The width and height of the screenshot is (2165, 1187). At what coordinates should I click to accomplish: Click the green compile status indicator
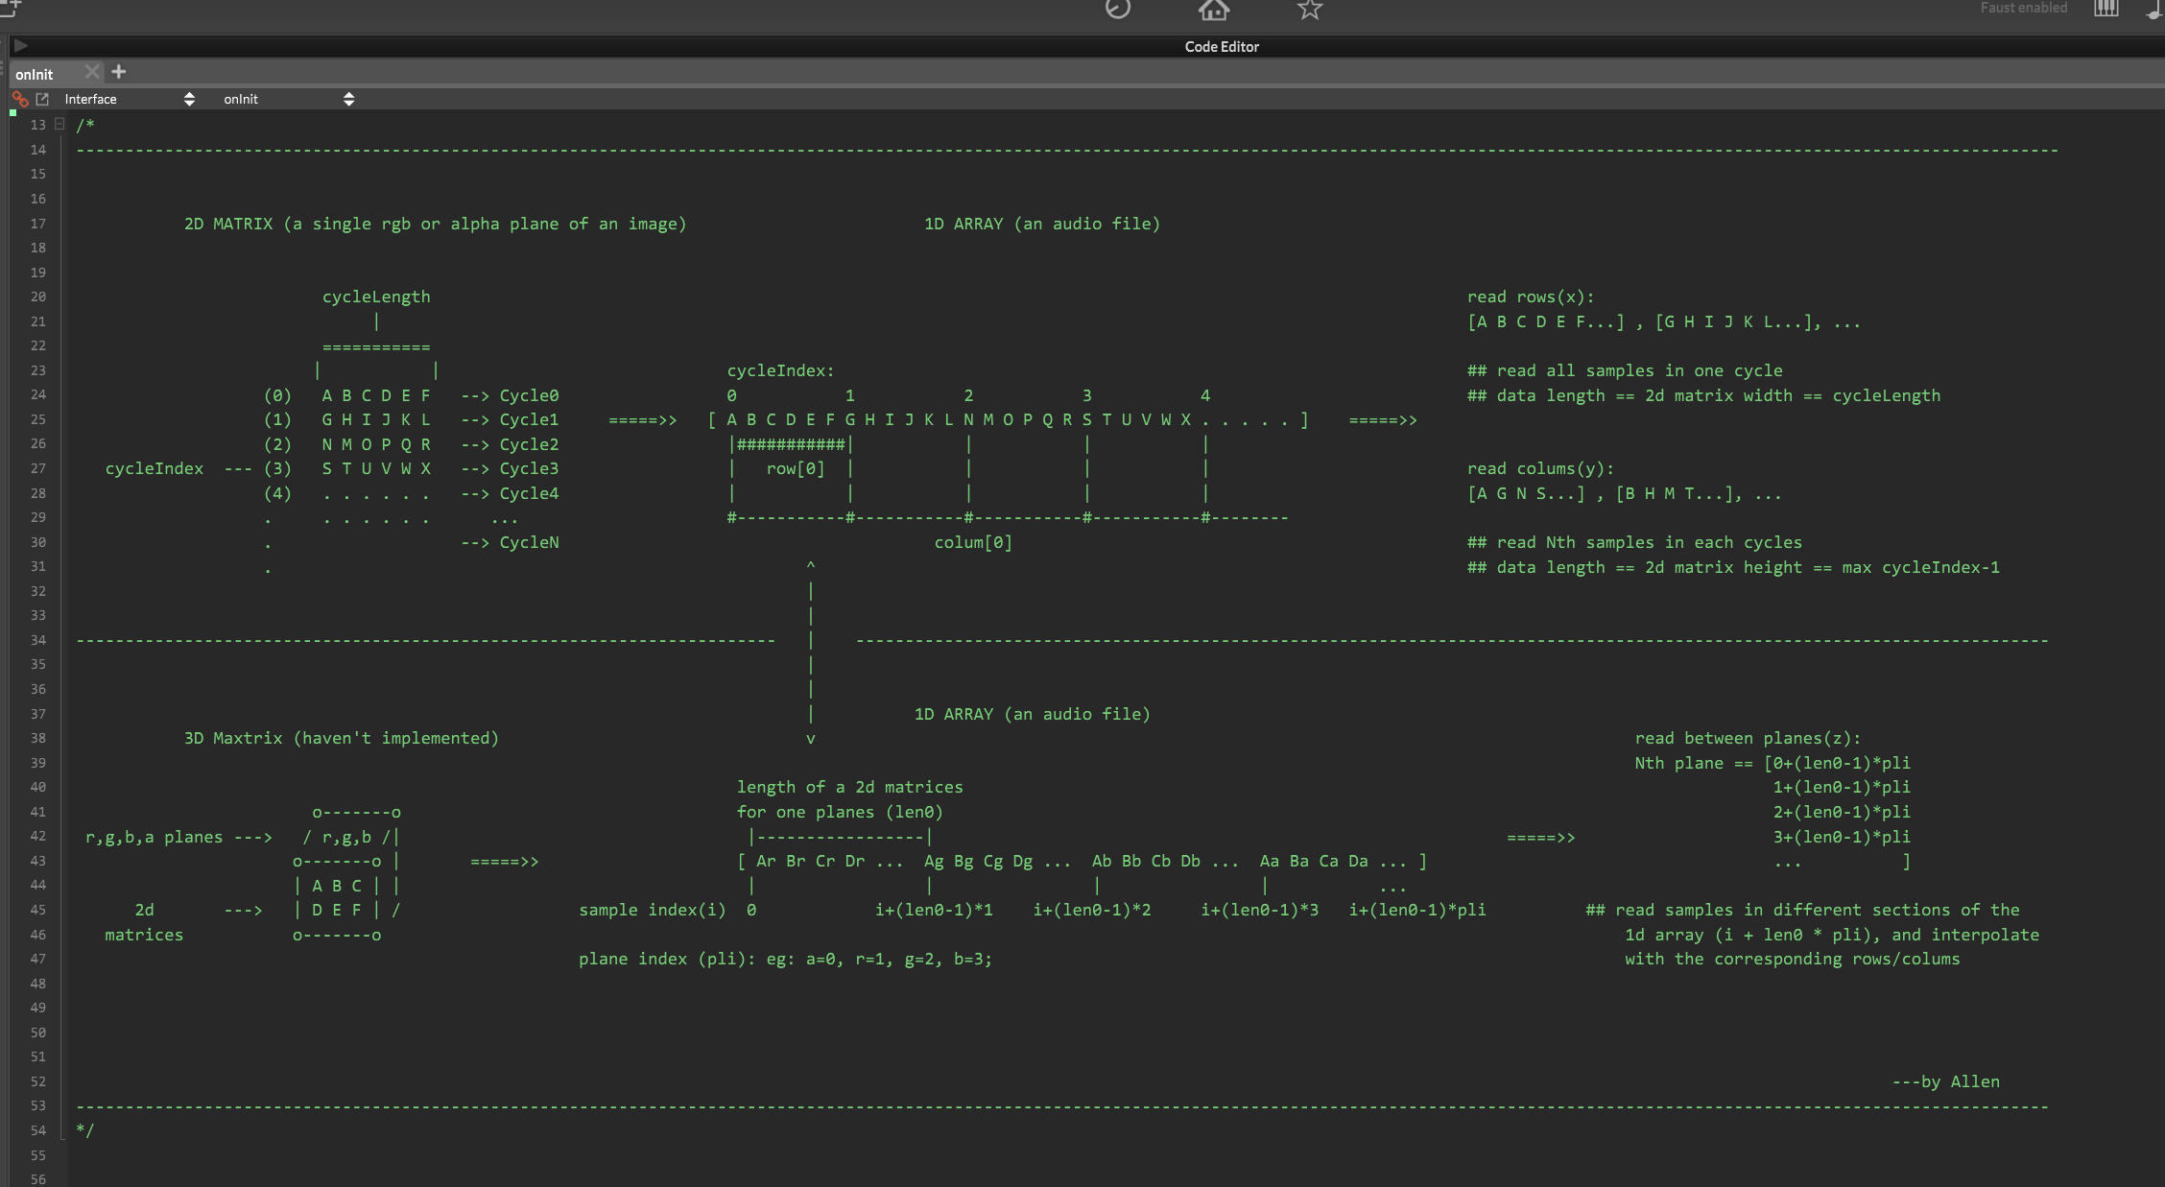(x=12, y=113)
